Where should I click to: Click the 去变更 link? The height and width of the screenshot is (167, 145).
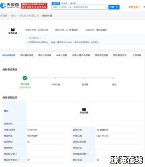pos(95,42)
